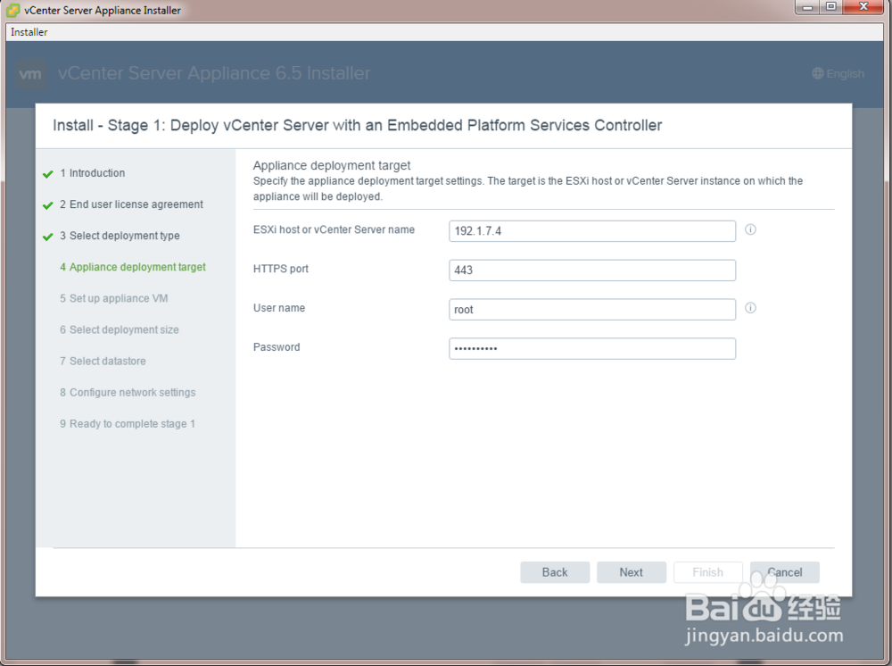Click the green checkmark next to Introduction
Image resolution: width=892 pixels, height=666 pixels.
click(x=48, y=174)
